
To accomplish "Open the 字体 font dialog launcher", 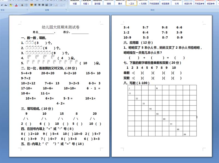I will (27, 10).
